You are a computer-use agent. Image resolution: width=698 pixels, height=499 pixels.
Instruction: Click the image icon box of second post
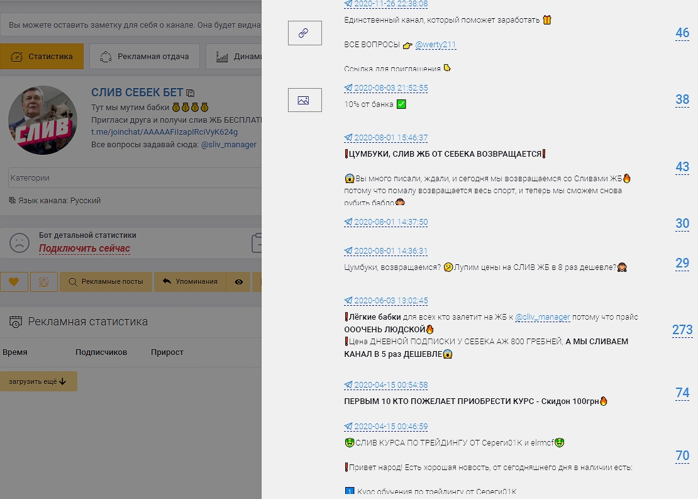point(304,100)
